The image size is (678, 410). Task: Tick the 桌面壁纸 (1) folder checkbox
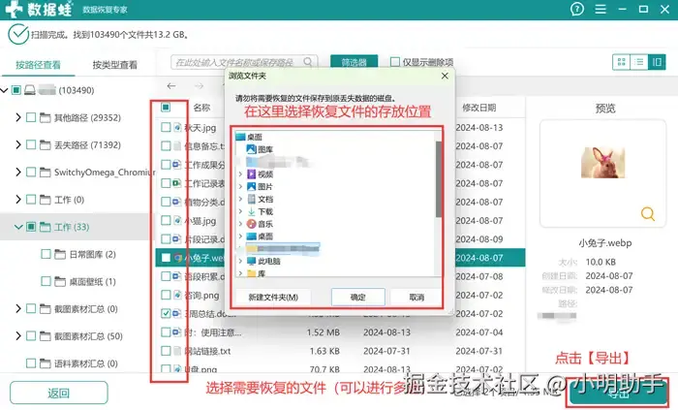pos(46,281)
